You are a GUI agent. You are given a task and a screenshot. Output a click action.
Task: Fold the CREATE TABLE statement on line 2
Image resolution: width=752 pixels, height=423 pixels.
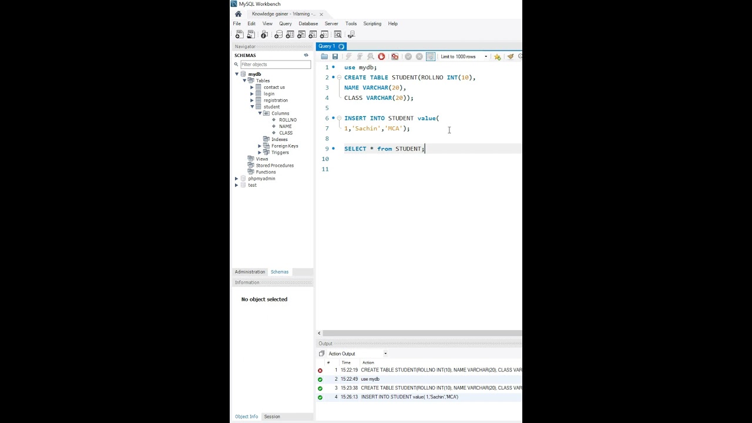[x=339, y=78]
